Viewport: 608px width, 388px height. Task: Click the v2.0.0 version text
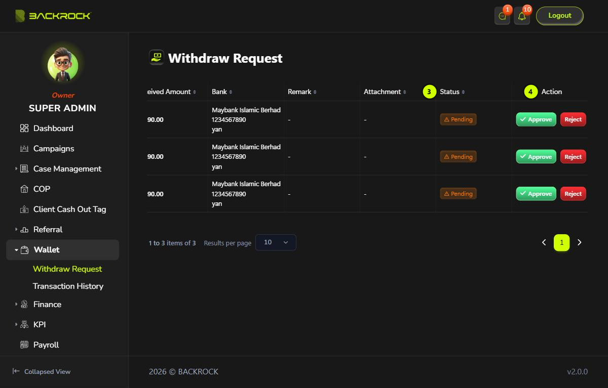click(577, 371)
